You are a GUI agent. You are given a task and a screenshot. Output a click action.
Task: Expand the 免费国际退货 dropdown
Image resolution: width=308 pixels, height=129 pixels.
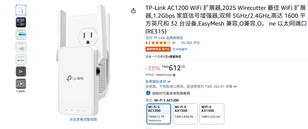click(169, 81)
